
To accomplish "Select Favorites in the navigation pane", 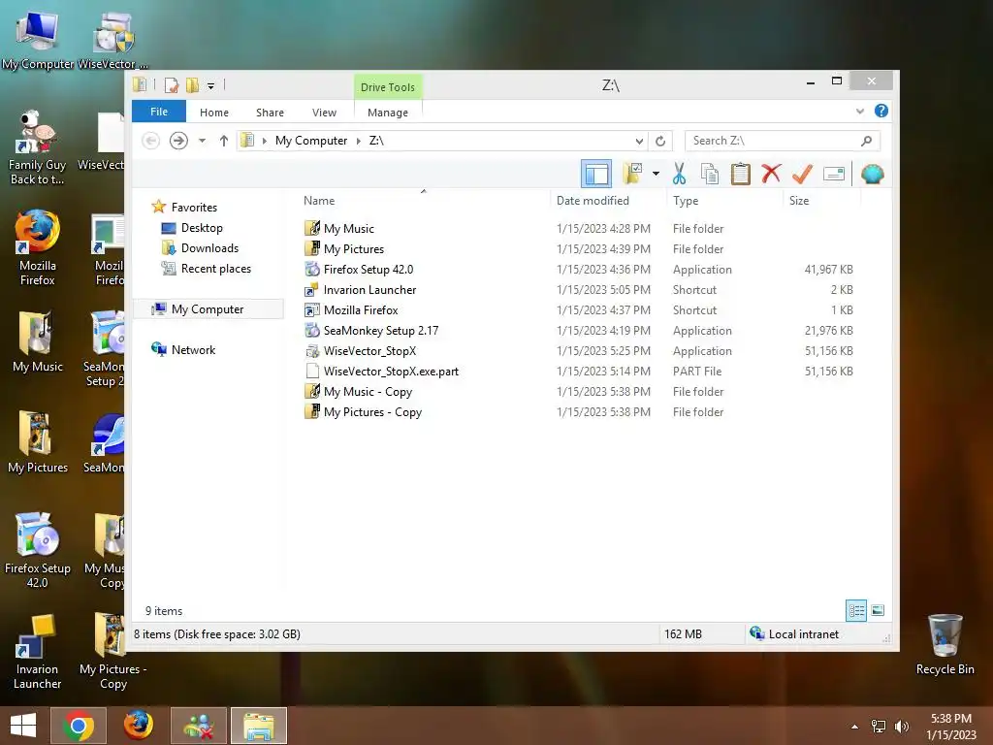I will (x=194, y=208).
